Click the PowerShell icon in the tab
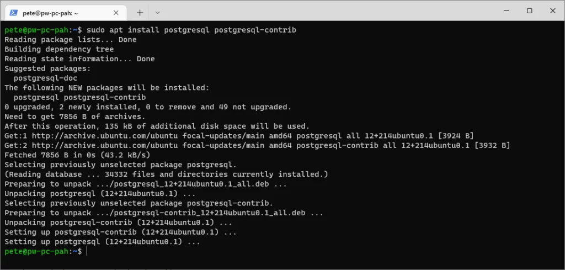 pos(14,13)
